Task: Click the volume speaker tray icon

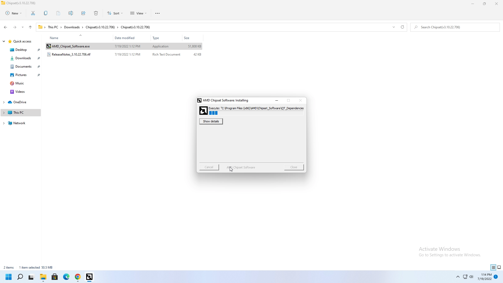Action: [472, 277]
